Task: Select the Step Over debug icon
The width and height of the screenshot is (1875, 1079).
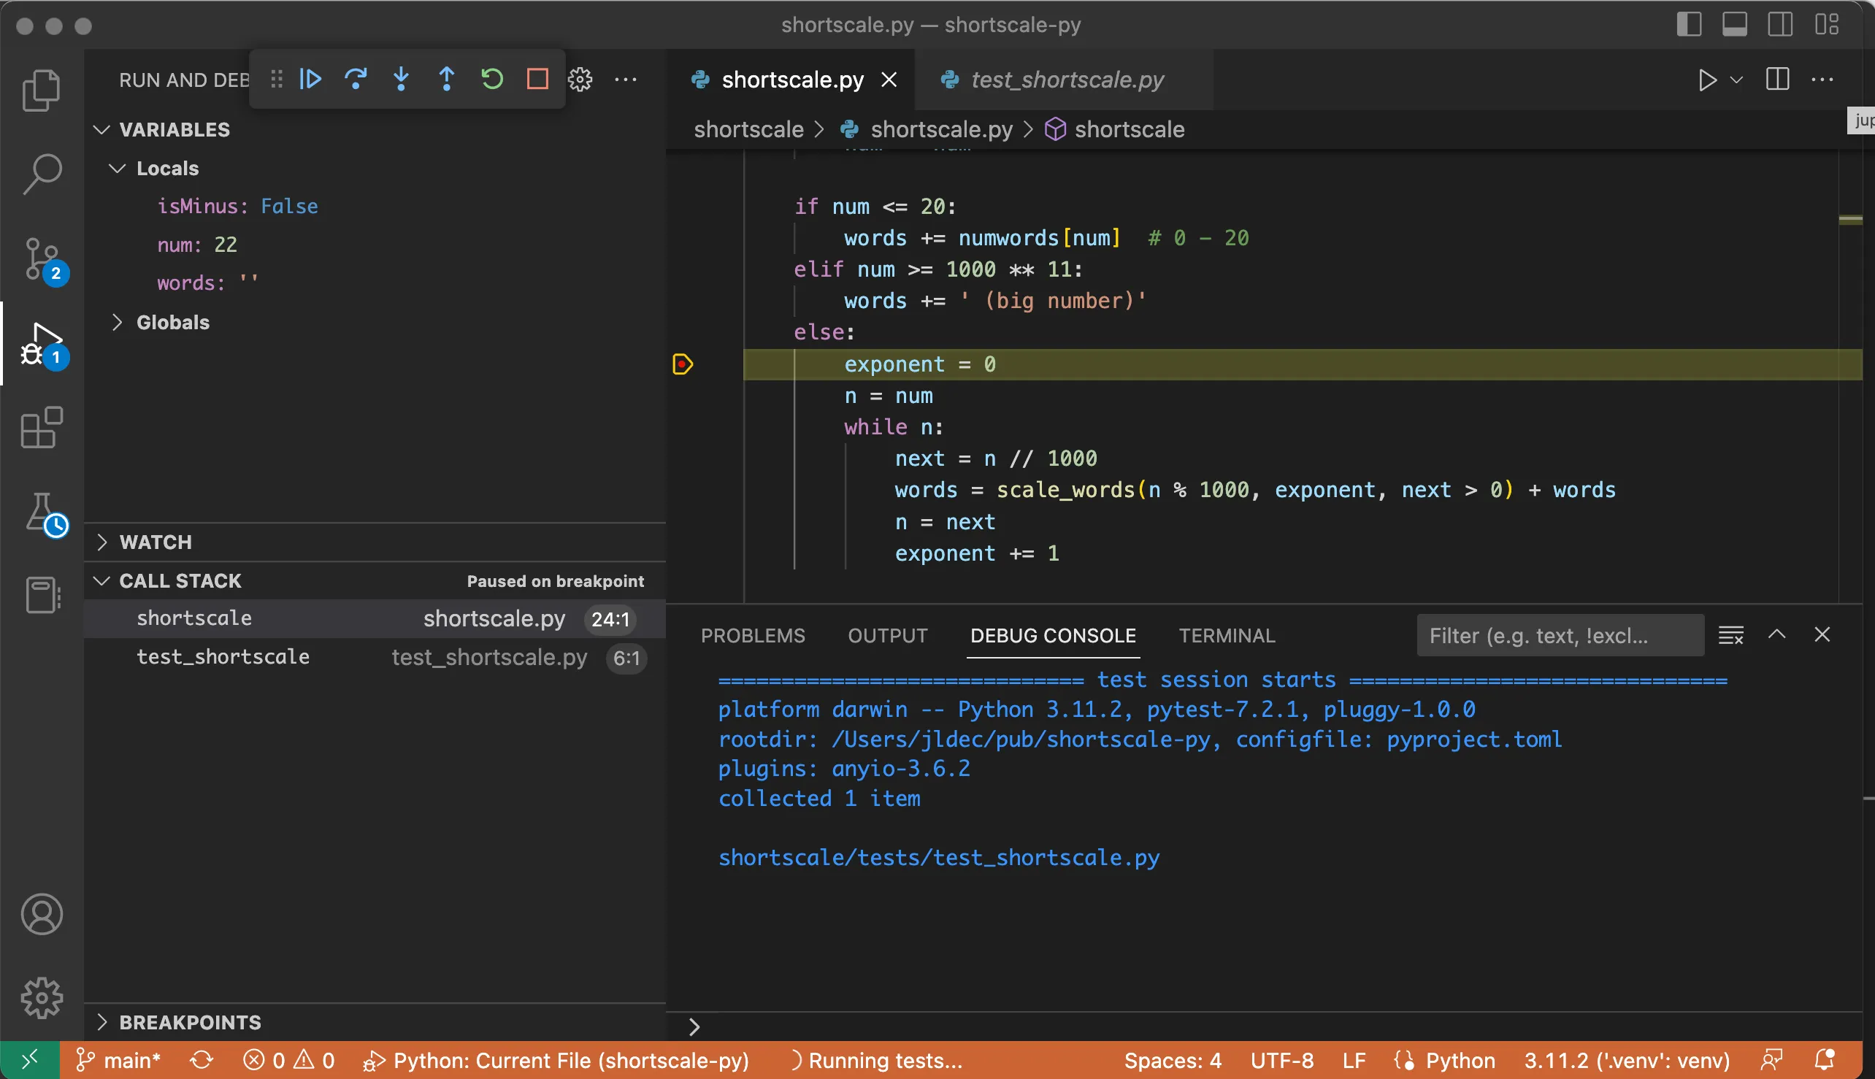Action: (356, 79)
